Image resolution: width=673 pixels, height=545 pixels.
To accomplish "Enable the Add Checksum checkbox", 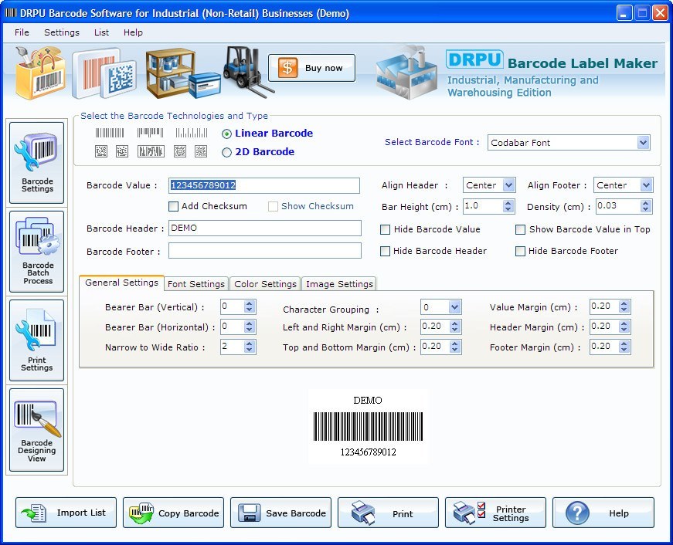I will pyautogui.click(x=174, y=206).
